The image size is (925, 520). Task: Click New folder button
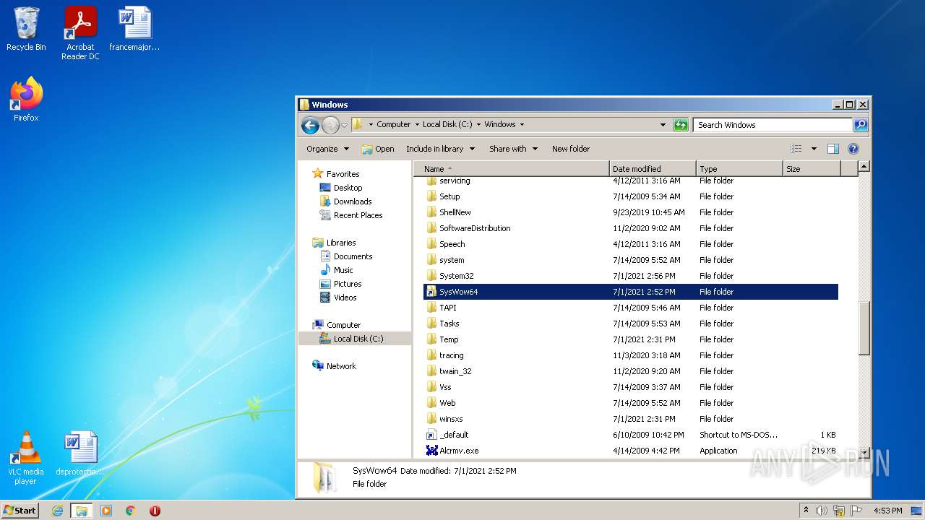click(571, 149)
